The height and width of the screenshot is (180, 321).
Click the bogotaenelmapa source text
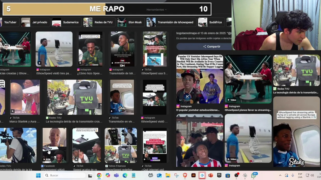[x=204, y=33]
